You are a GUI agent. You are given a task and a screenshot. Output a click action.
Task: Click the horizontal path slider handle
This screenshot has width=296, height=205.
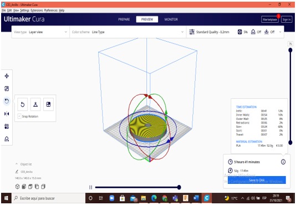tap(179, 187)
